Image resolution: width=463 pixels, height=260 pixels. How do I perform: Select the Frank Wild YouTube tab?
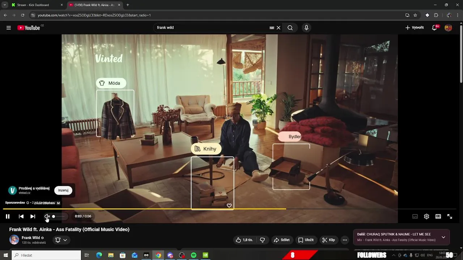[x=95, y=5]
